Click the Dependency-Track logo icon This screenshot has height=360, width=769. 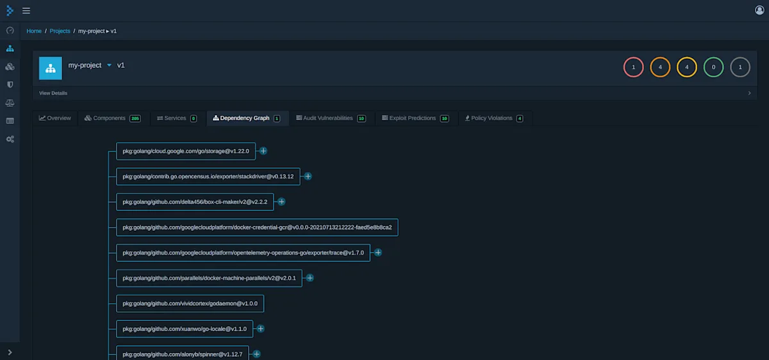coord(10,10)
